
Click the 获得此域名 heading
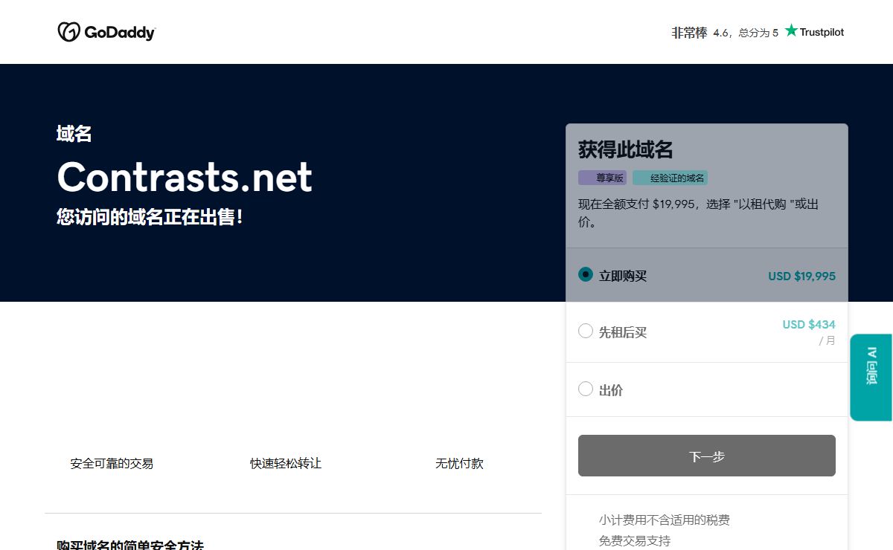[626, 149]
